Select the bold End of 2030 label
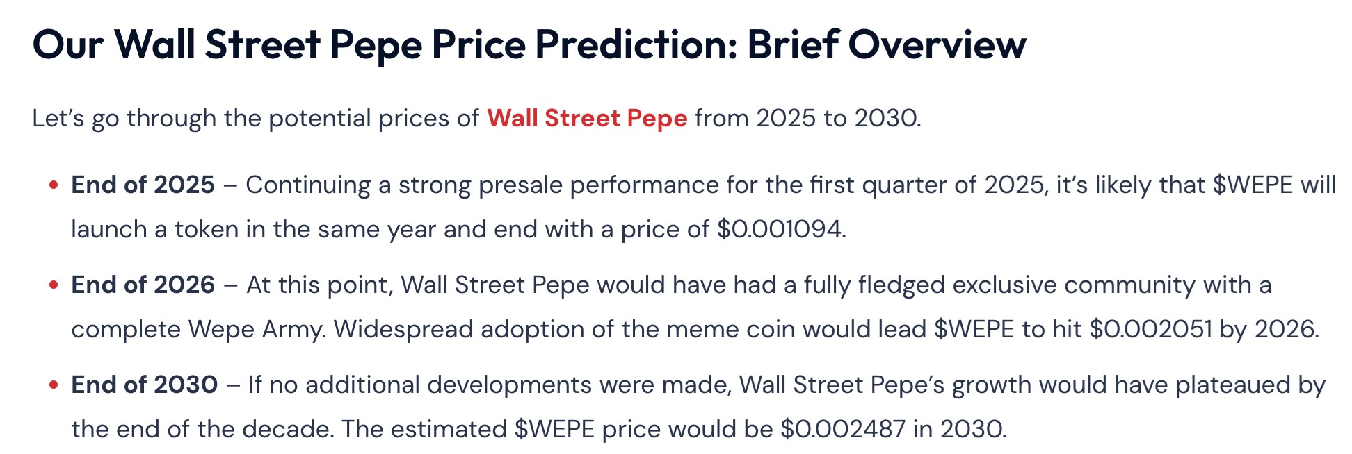Viewport: 1352px width, 454px height. [x=145, y=385]
